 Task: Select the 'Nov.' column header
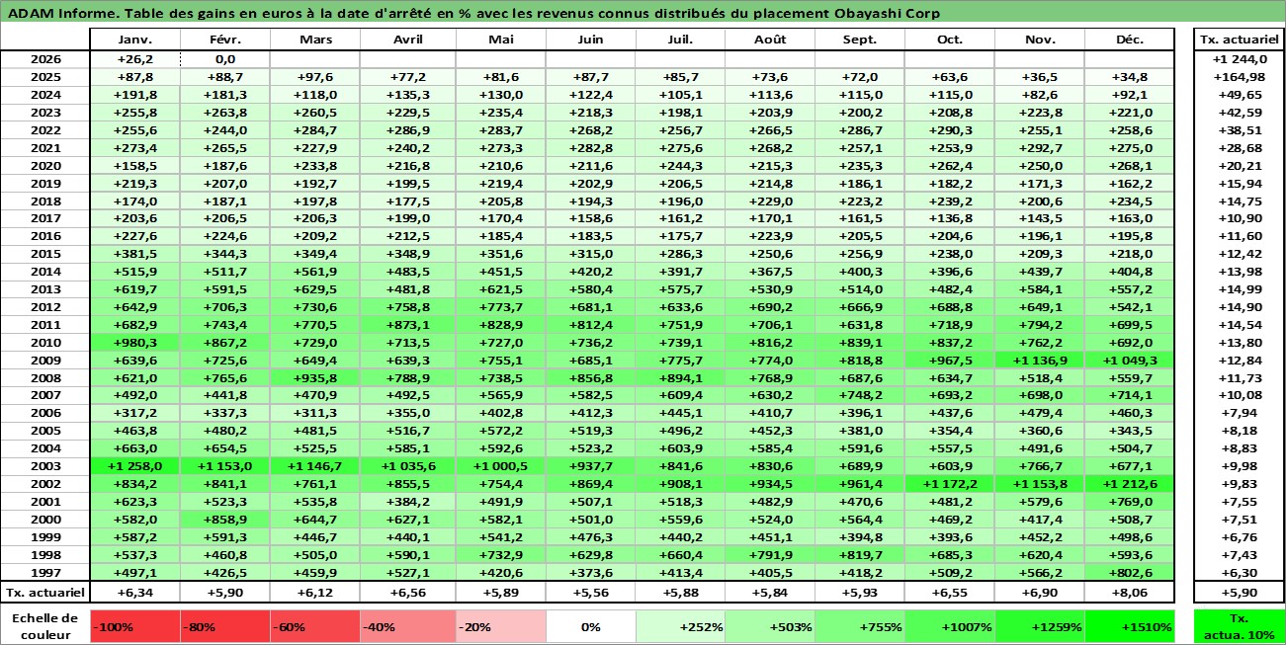click(1040, 40)
